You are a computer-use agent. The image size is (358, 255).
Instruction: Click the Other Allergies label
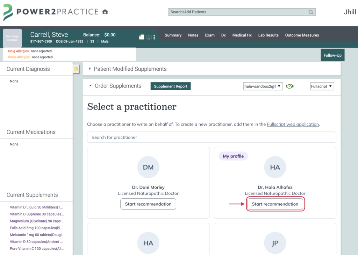click(x=19, y=57)
